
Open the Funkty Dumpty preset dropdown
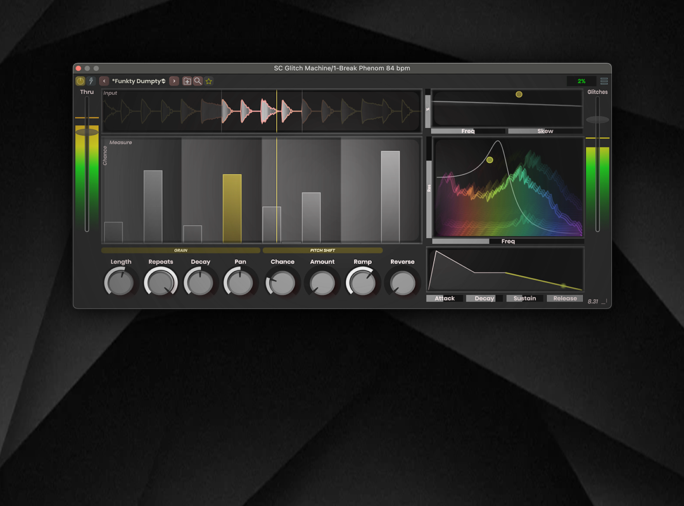pos(139,81)
